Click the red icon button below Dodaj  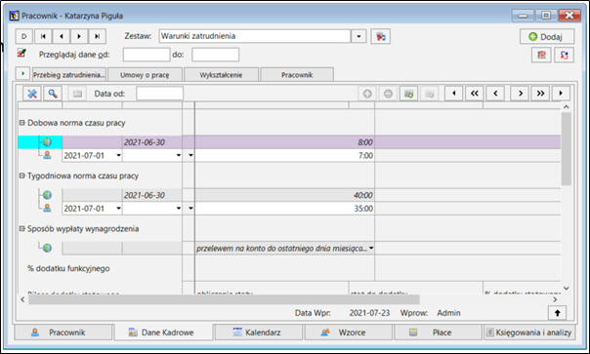[541, 55]
